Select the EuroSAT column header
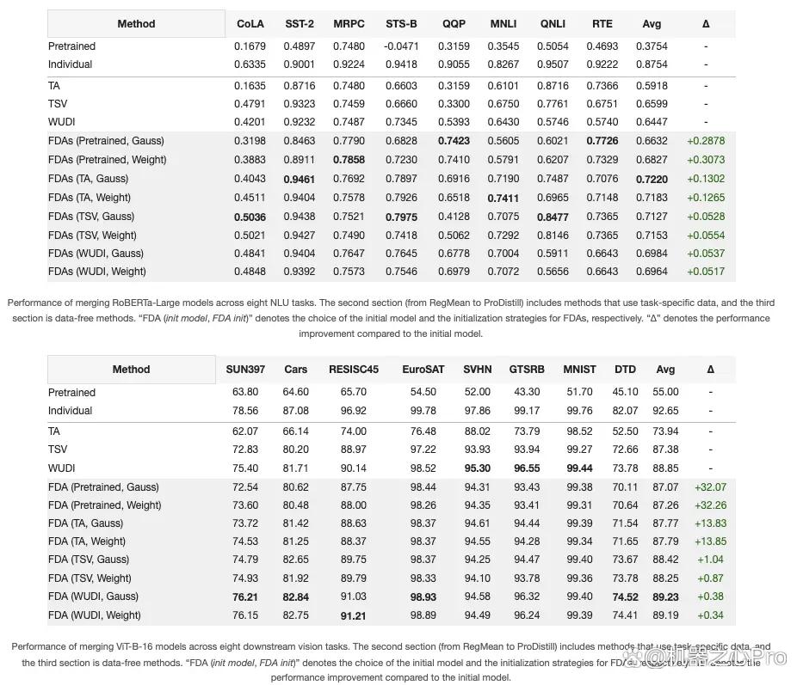 click(x=423, y=370)
